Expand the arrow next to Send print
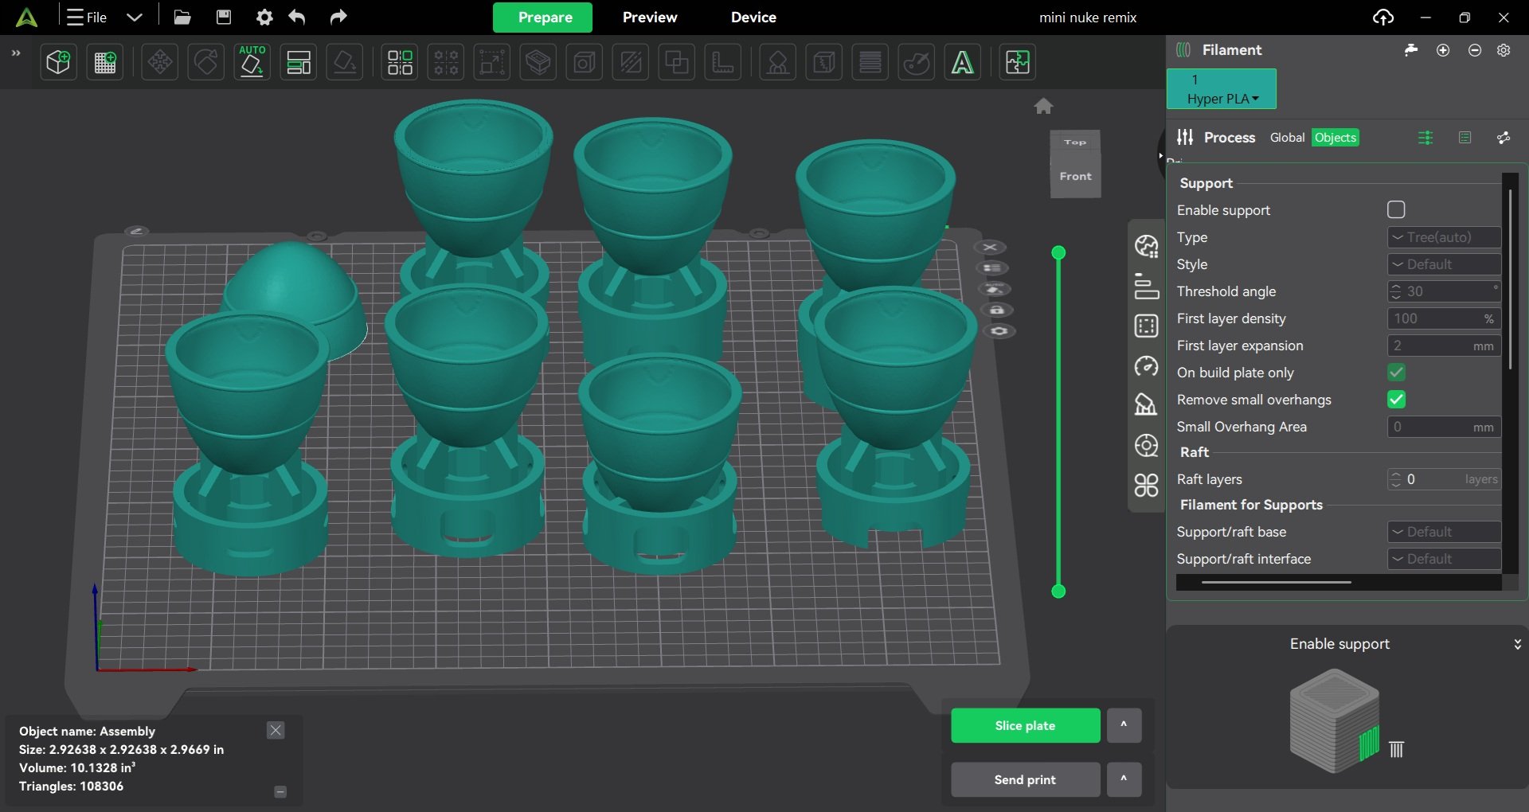1529x812 pixels. tap(1124, 779)
